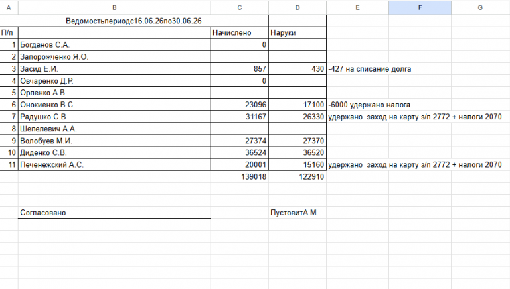Click empty accrued cell for Орленко
The width and height of the screenshot is (510, 289).
coord(239,93)
